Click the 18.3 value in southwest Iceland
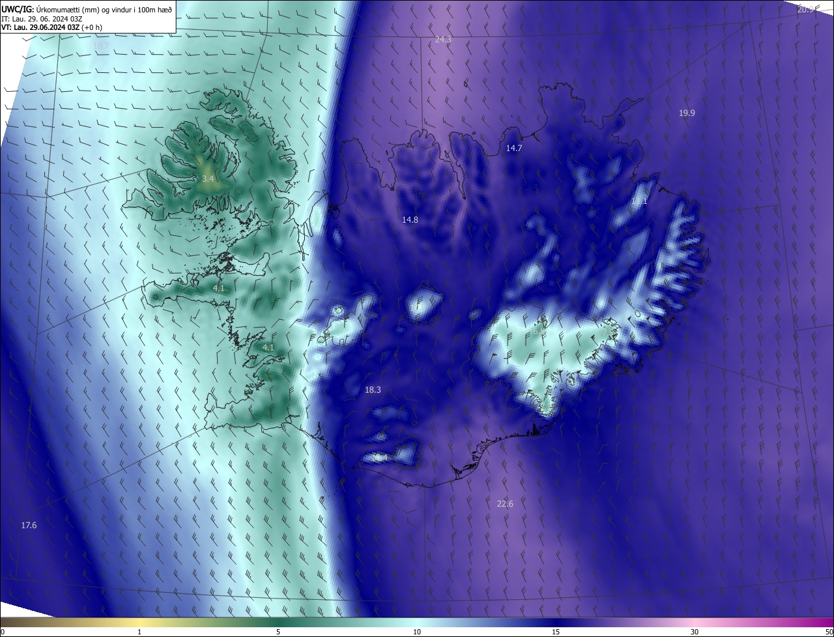The width and height of the screenshot is (834, 637). point(373,390)
